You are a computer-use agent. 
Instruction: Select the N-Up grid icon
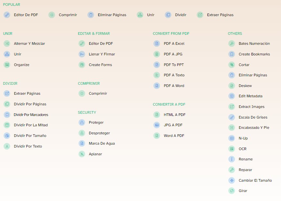(x=232, y=138)
